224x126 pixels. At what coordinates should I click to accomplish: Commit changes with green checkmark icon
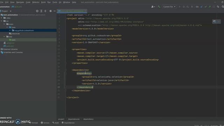tap(205, 7)
